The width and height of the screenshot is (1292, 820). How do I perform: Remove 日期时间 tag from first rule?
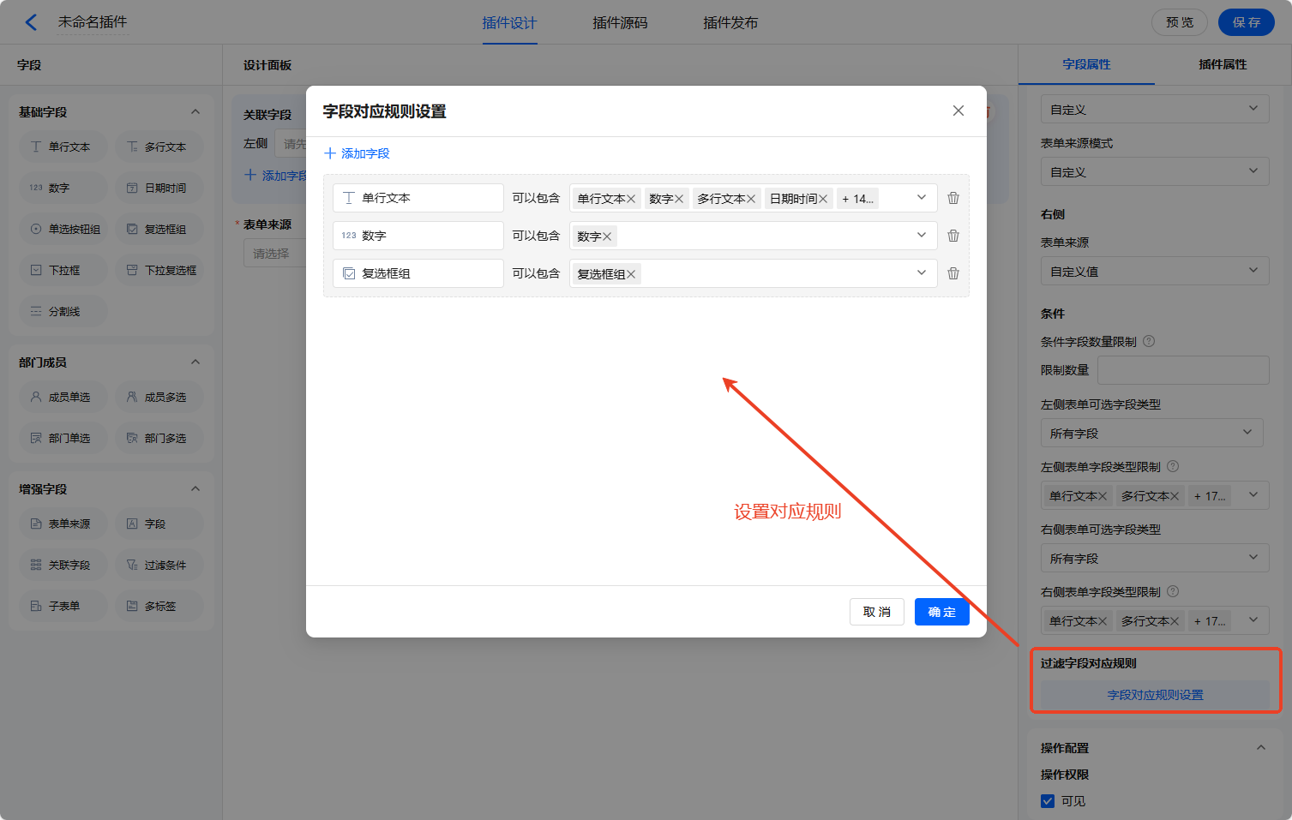click(x=823, y=199)
